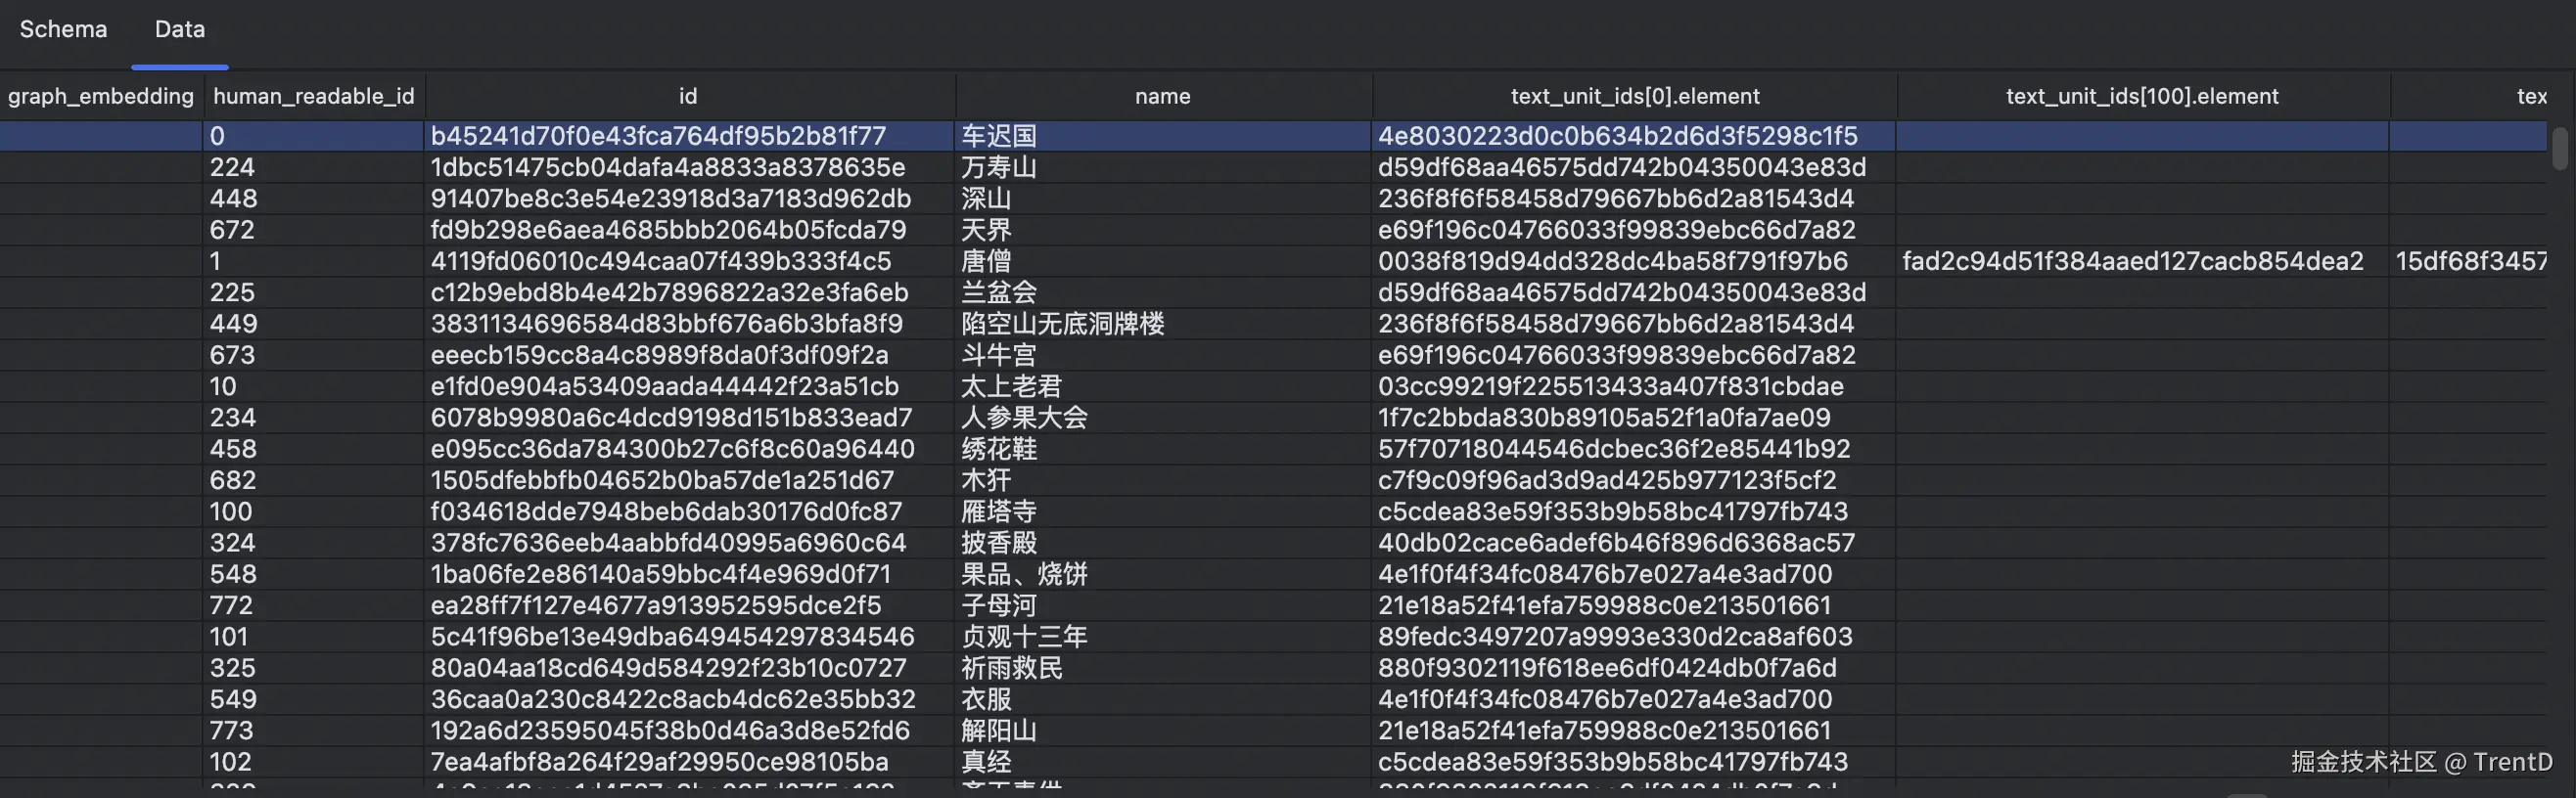Click id cell b45241d70f0e43fca764df95b2b81f77

tap(689, 136)
